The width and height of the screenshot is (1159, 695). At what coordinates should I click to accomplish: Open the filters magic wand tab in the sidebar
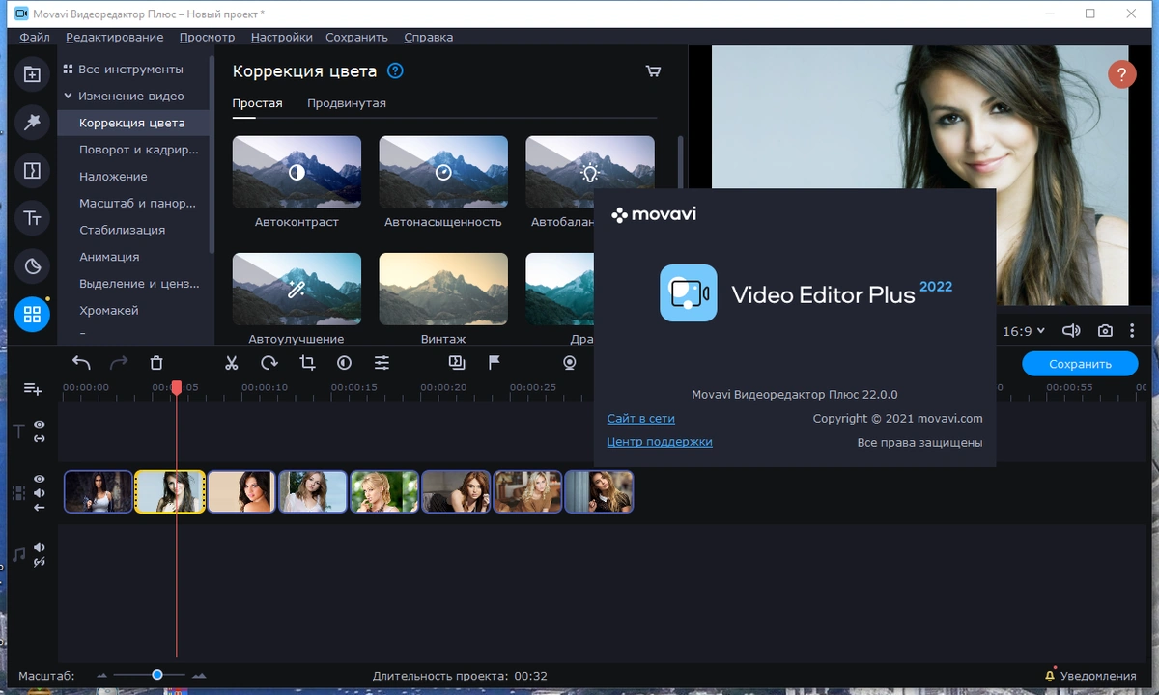(x=32, y=123)
